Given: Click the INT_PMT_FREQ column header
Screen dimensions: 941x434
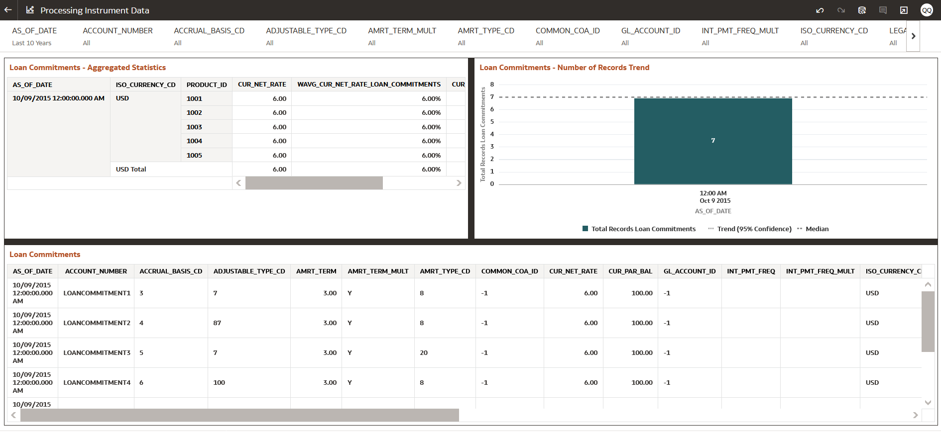Looking at the screenshot, I should (x=751, y=271).
